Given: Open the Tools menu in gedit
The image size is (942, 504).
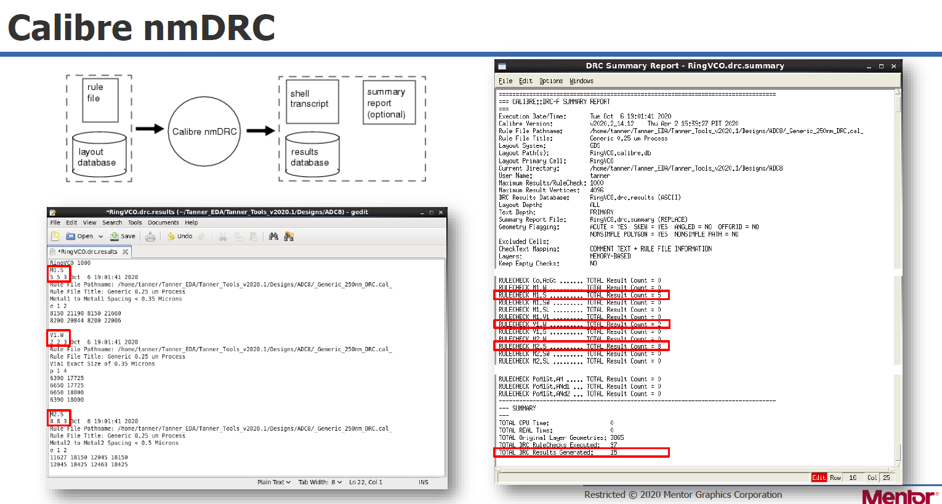Looking at the screenshot, I should [x=135, y=222].
